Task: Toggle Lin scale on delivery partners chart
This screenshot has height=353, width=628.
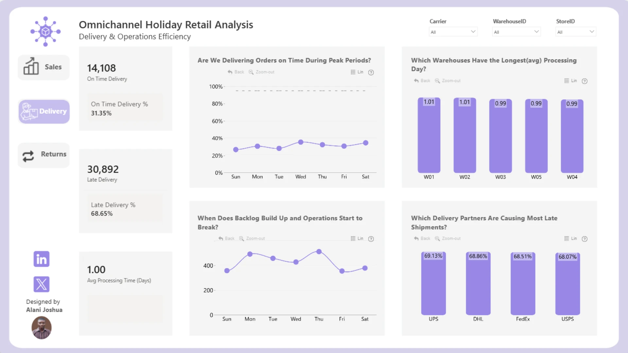Action: click(570, 239)
